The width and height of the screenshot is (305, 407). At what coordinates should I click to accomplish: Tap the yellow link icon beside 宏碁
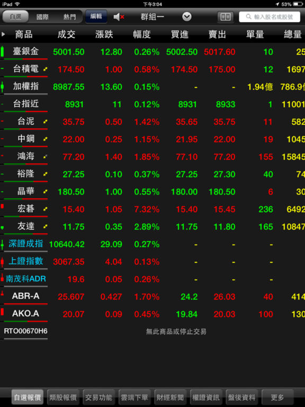point(46,209)
